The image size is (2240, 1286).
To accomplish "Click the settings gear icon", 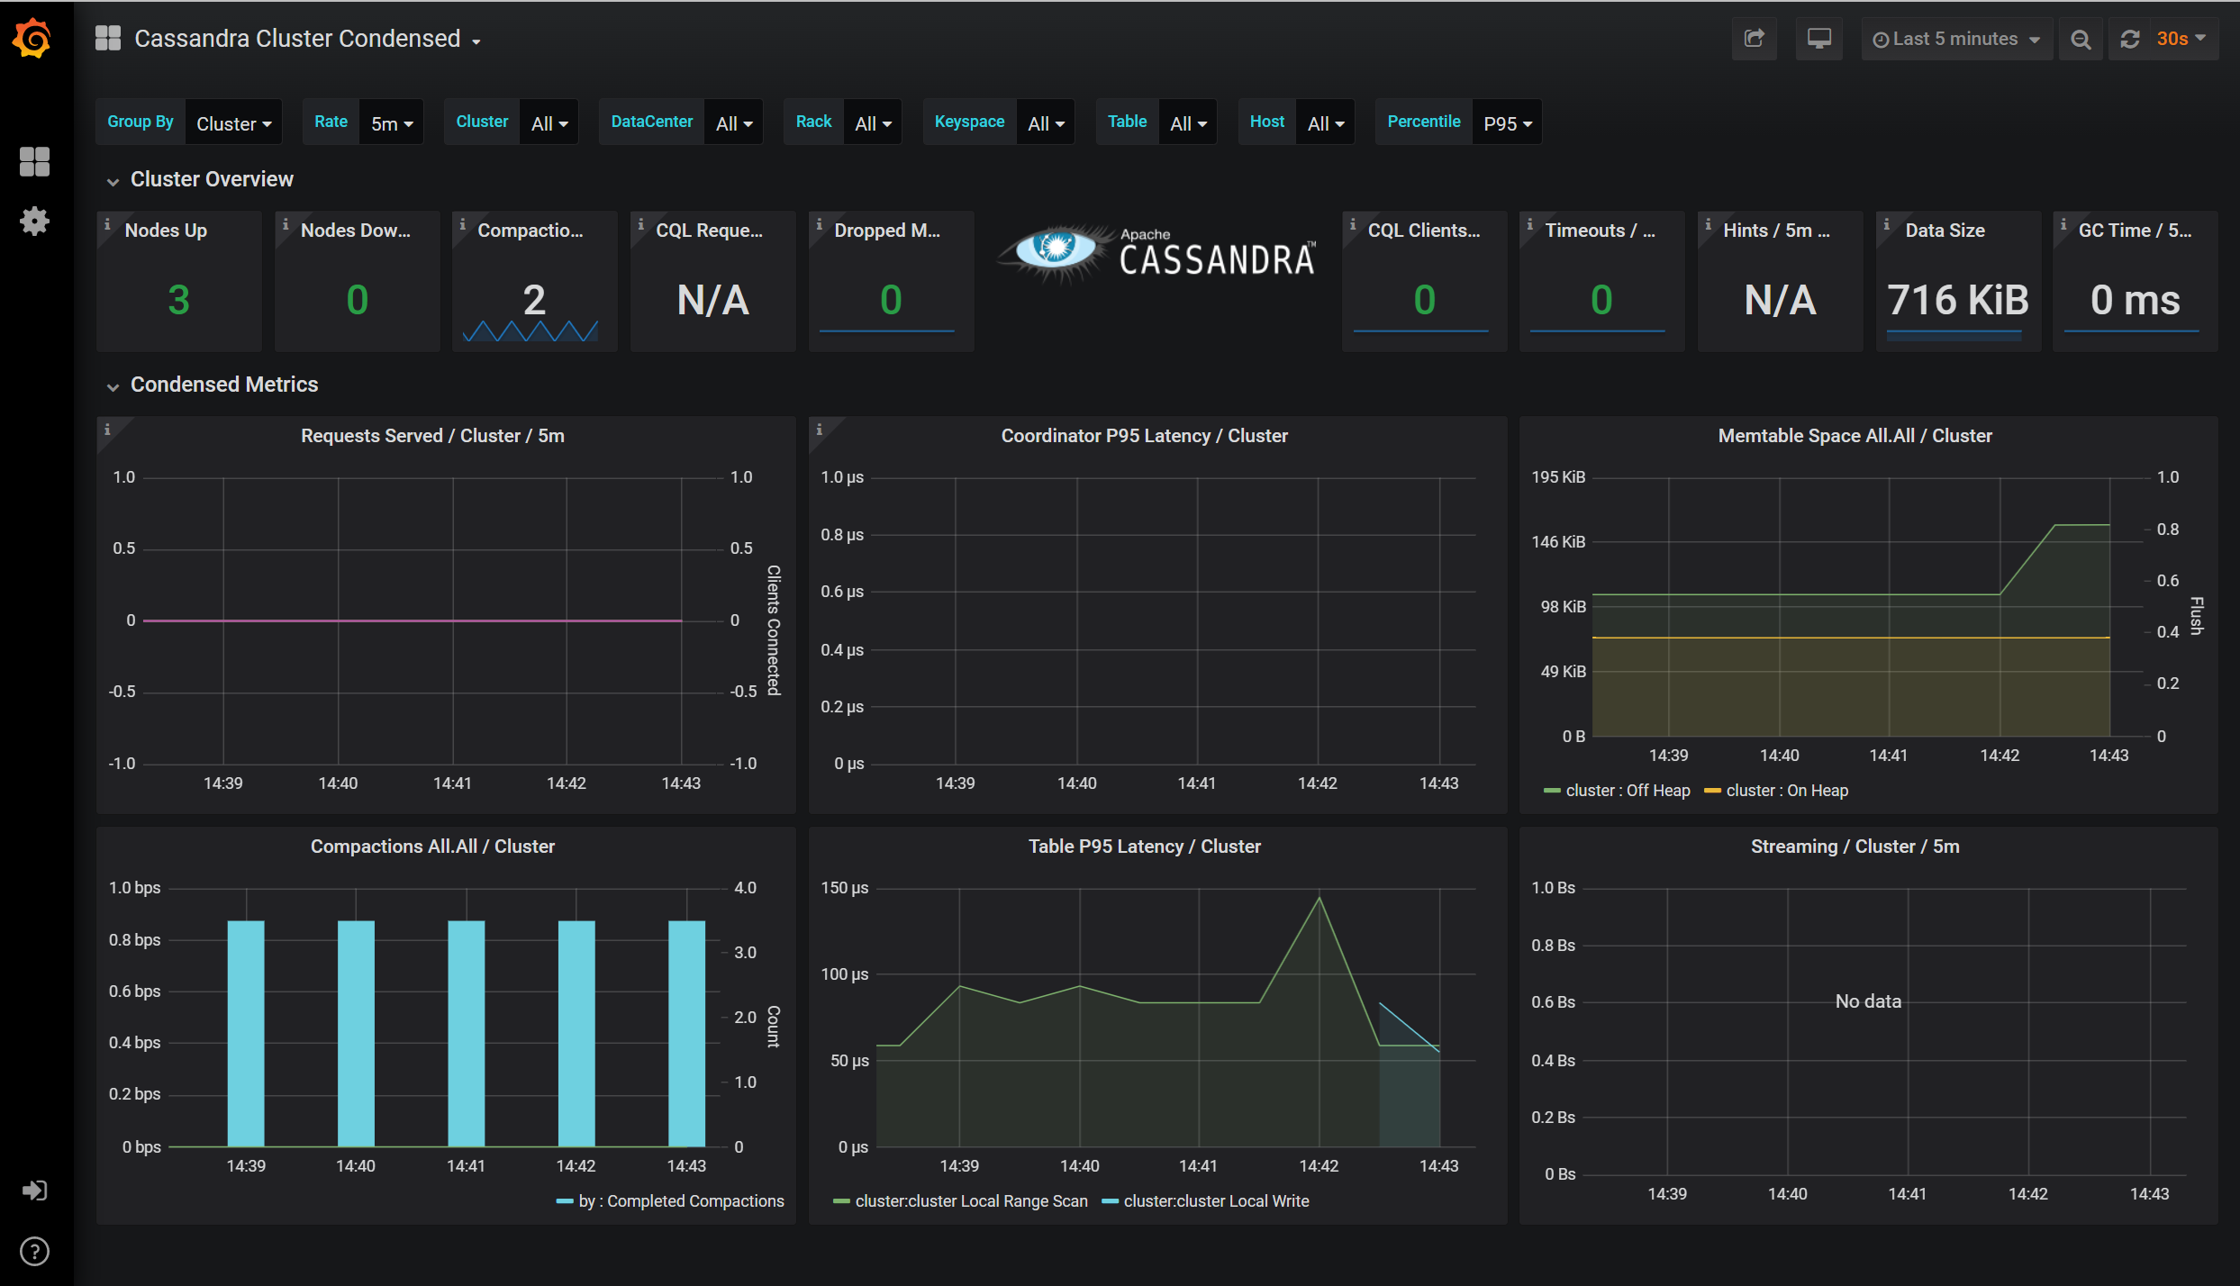I will click(34, 222).
